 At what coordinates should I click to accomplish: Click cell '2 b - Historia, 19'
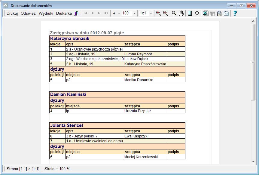[x=95, y=64]
